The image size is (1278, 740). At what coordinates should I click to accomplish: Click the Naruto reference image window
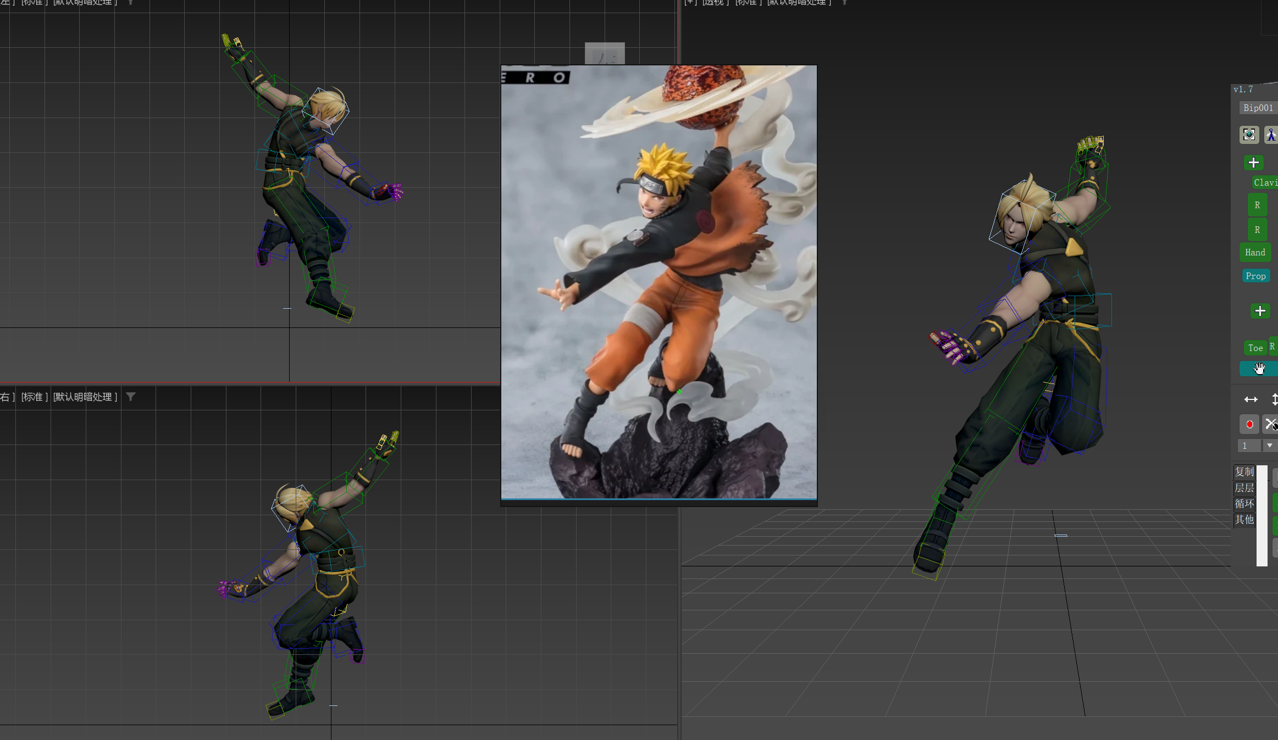[x=659, y=281]
